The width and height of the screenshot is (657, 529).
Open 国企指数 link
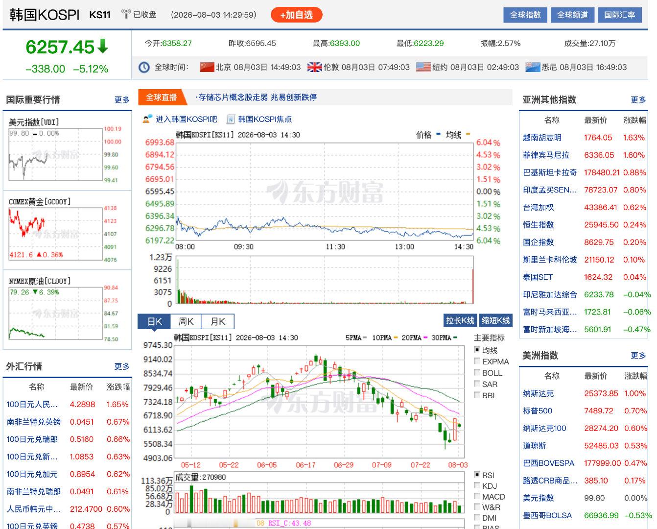(x=539, y=242)
